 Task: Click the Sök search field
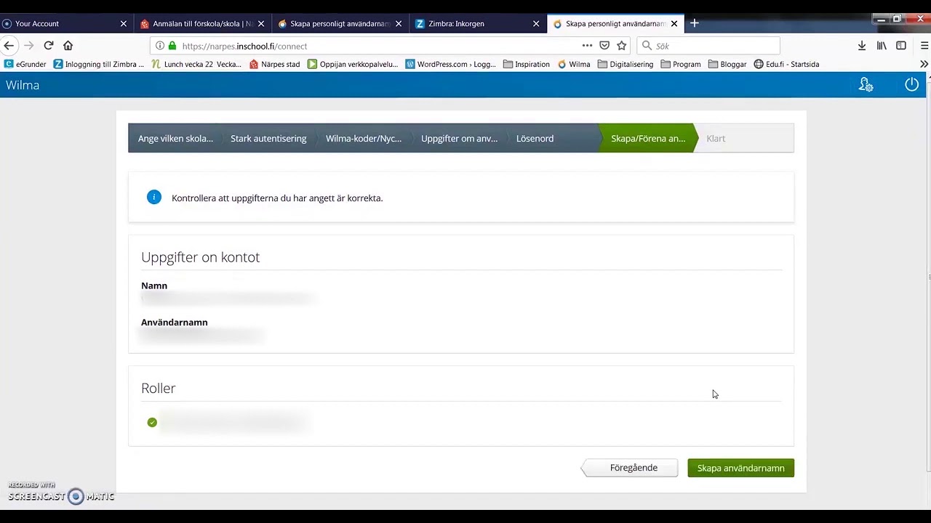click(x=708, y=46)
